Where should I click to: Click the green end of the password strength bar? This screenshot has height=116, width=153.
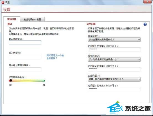43,80
